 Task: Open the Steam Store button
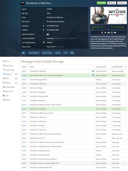point(34,53)
